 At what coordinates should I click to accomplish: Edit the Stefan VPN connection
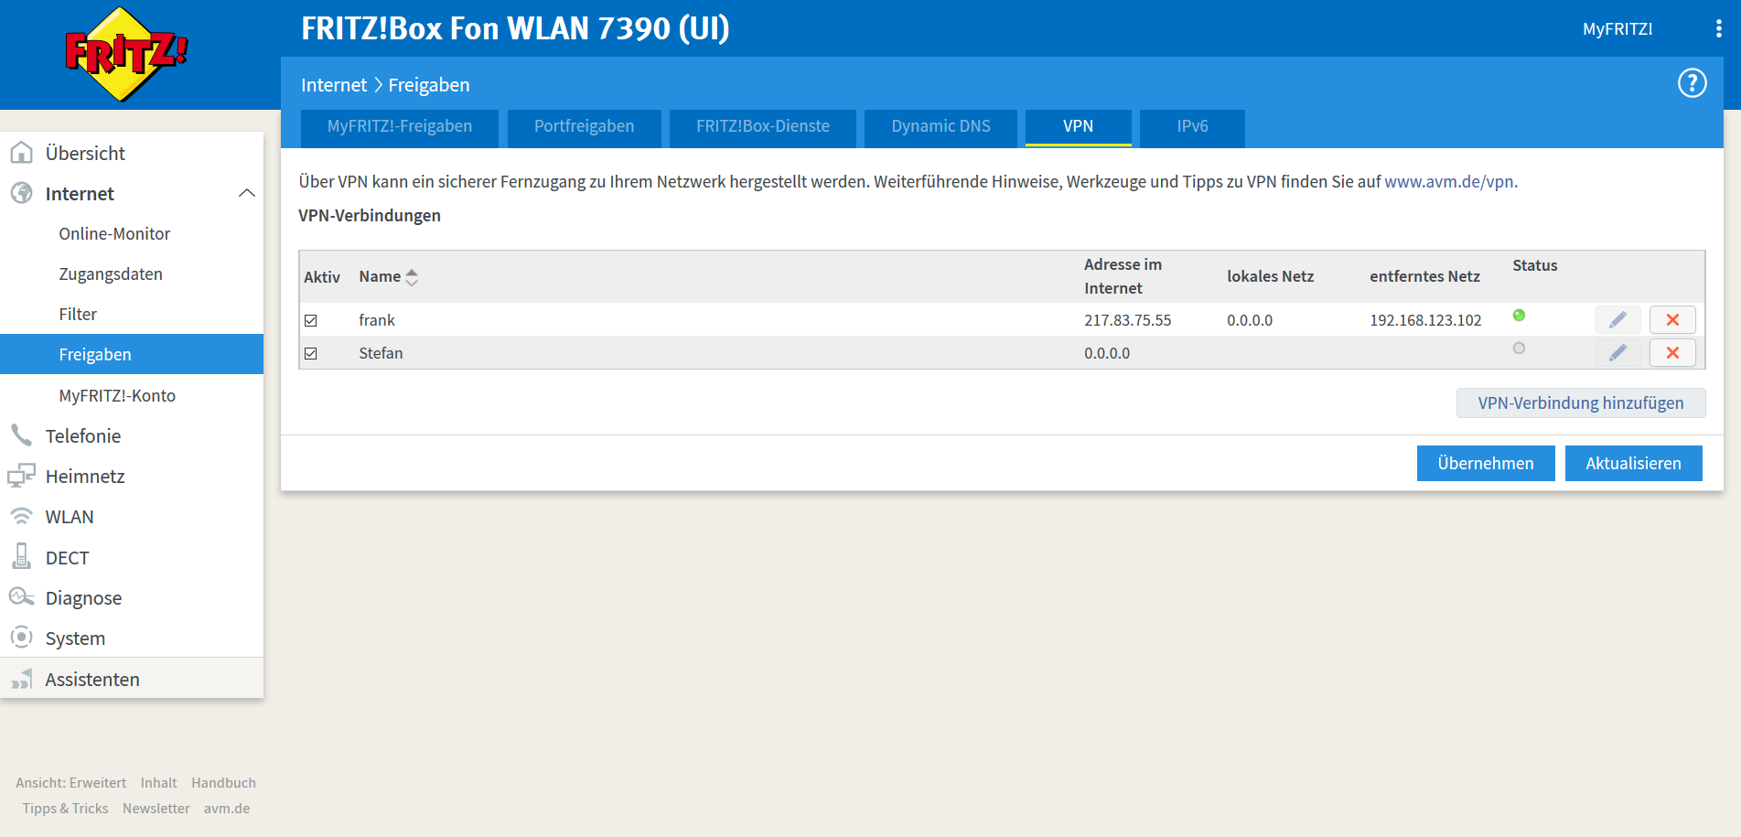click(x=1617, y=353)
